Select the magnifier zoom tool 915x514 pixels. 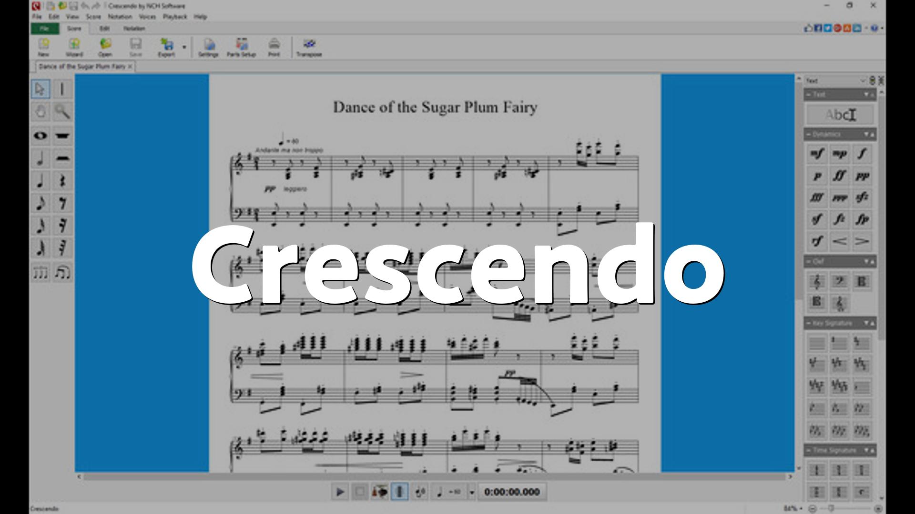(x=62, y=112)
